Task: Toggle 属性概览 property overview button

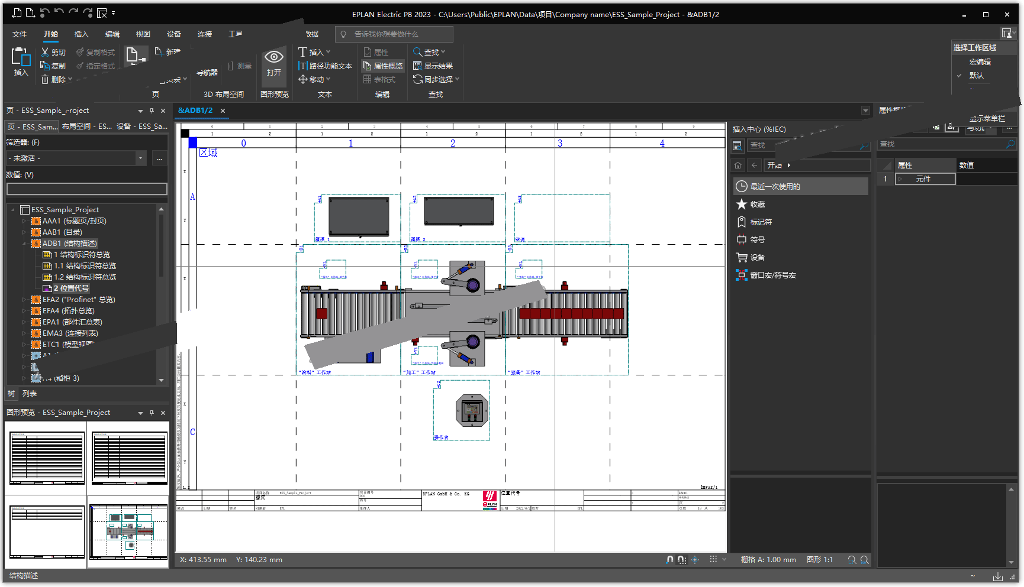Action: [382, 66]
